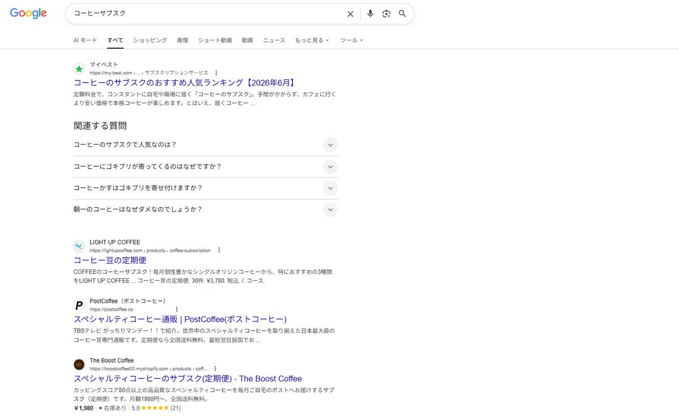
Task: Open スペシャルティコーヒー通販 PostCoffee result
Action: [180, 319]
